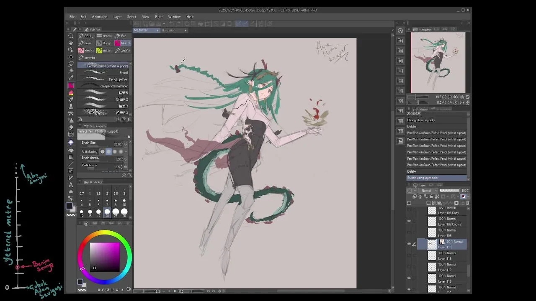Zoom out in the Navigator panel
Screen dimensions: 536x301
(x=444, y=97)
